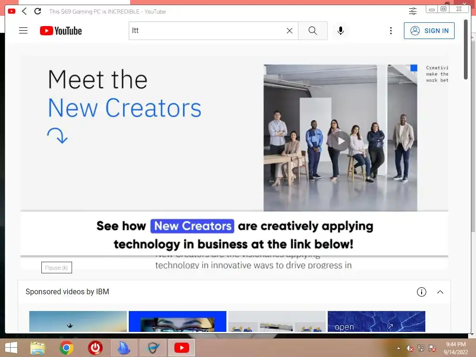This screenshot has height=357, width=476.
Task: Open the sponsored thumbnail with the bird in the sky
Action: click(78, 321)
